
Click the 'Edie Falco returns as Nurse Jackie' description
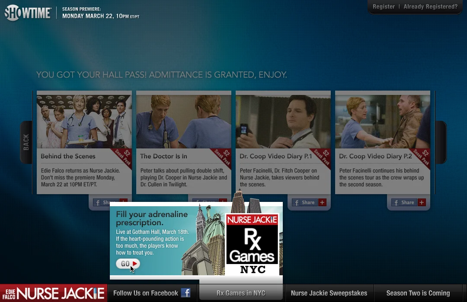coord(80,177)
